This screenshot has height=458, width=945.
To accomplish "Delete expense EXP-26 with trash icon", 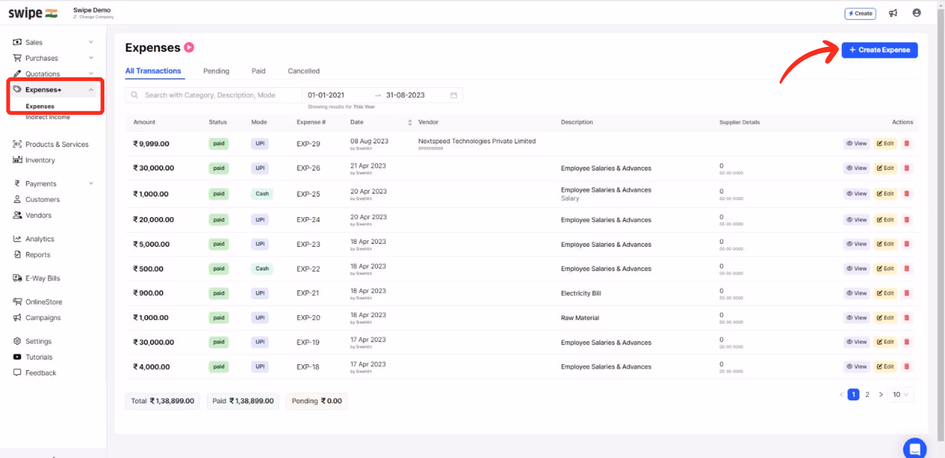I will click(907, 168).
